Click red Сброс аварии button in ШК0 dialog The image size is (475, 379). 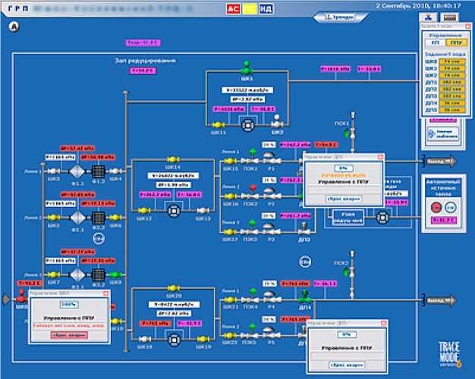click(x=69, y=335)
